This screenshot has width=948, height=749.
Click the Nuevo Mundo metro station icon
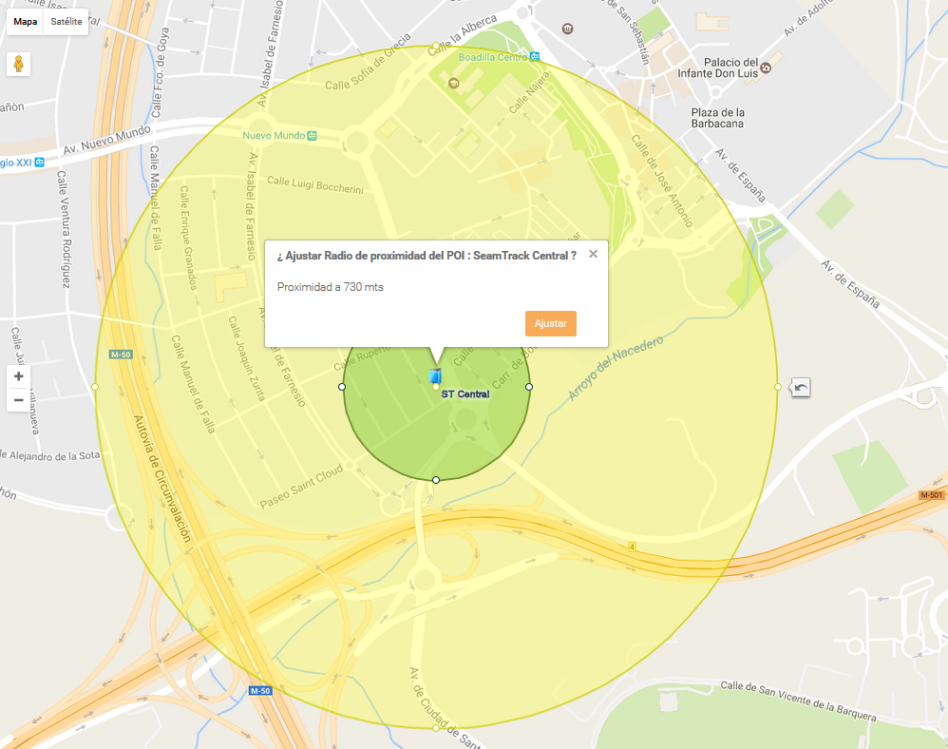coord(312,136)
